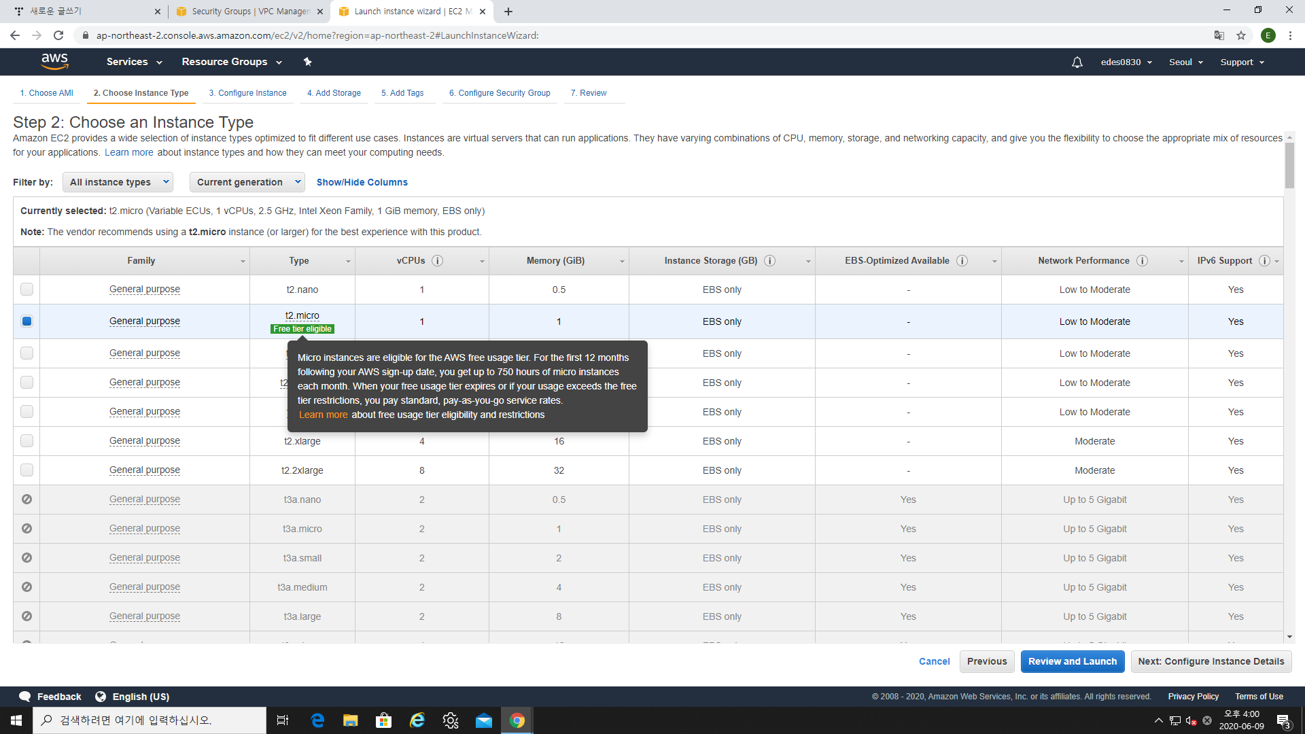The width and height of the screenshot is (1305, 734).
Task: Click the instance table vertical scrollbar thumb
Action: [1289, 165]
